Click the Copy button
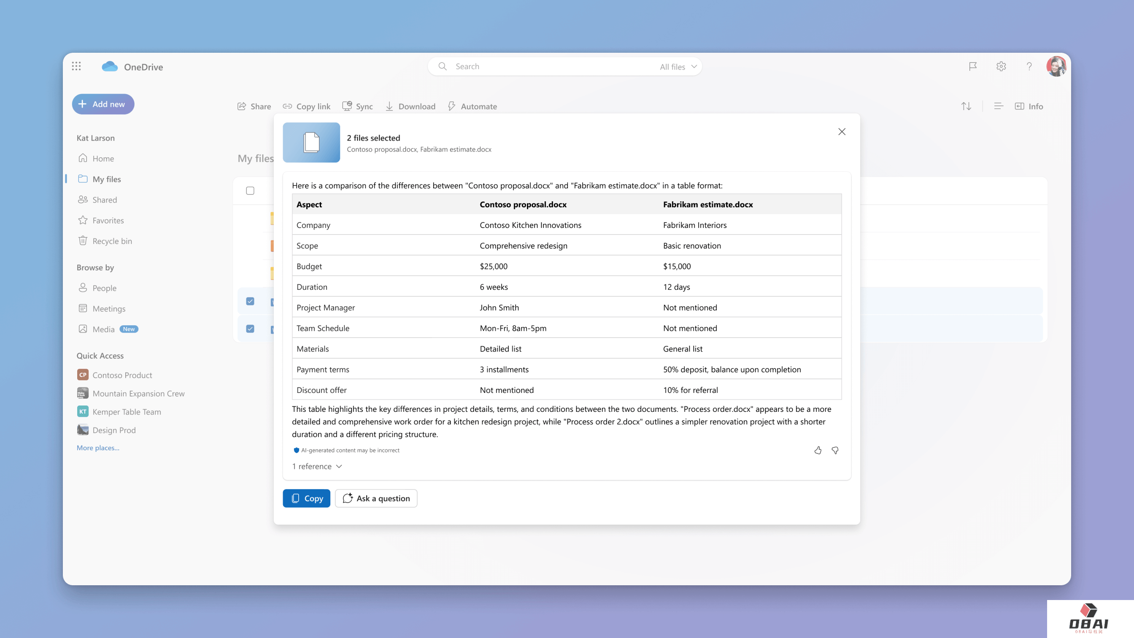Image resolution: width=1134 pixels, height=638 pixels. (x=306, y=498)
